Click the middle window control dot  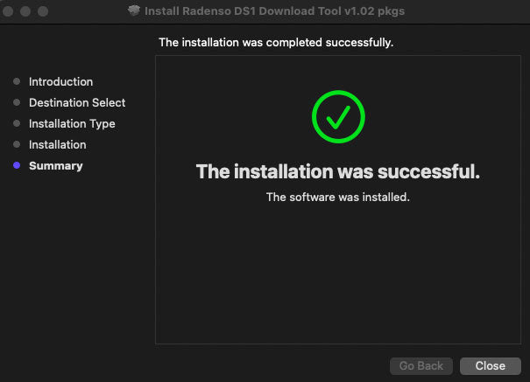(25, 11)
